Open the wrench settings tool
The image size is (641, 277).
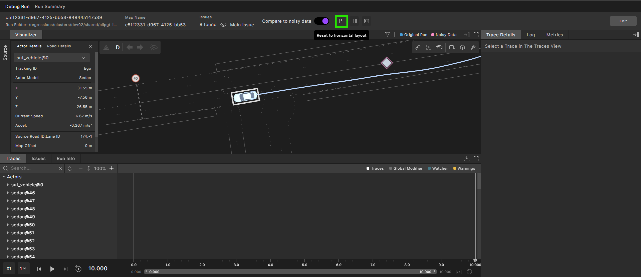tap(473, 47)
